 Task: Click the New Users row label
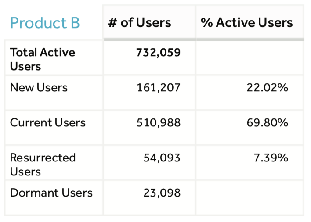pos(39,88)
